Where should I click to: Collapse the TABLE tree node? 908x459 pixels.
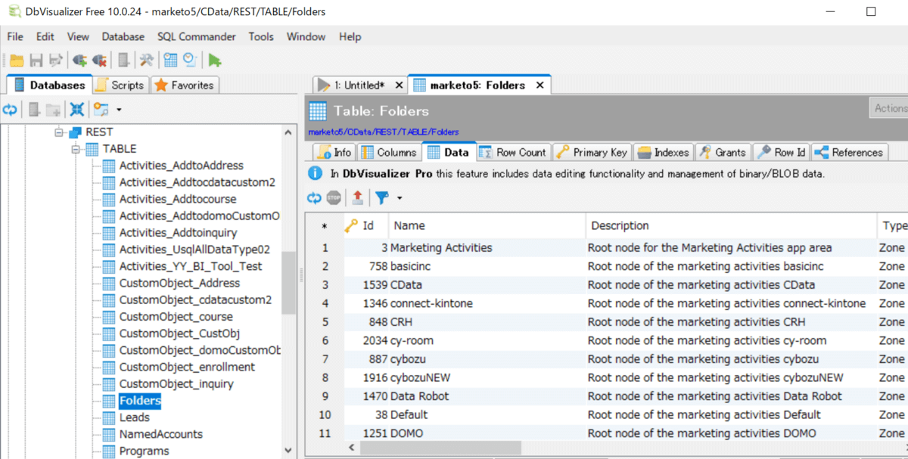pyautogui.click(x=76, y=149)
